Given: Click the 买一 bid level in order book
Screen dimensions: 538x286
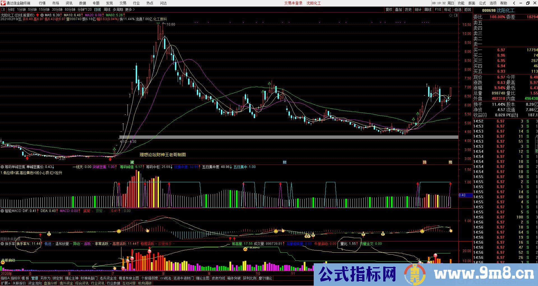Looking at the screenshot, I should [x=478, y=50].
